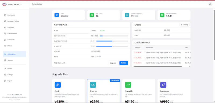Click used value $ 0.5468
The image size is (215, 103).
coord(167,35)
